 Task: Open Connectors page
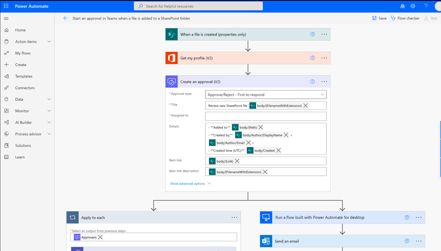[25, 88]
